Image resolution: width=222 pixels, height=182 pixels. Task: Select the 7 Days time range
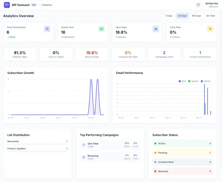pyautogui.click(x=169, y=16)
